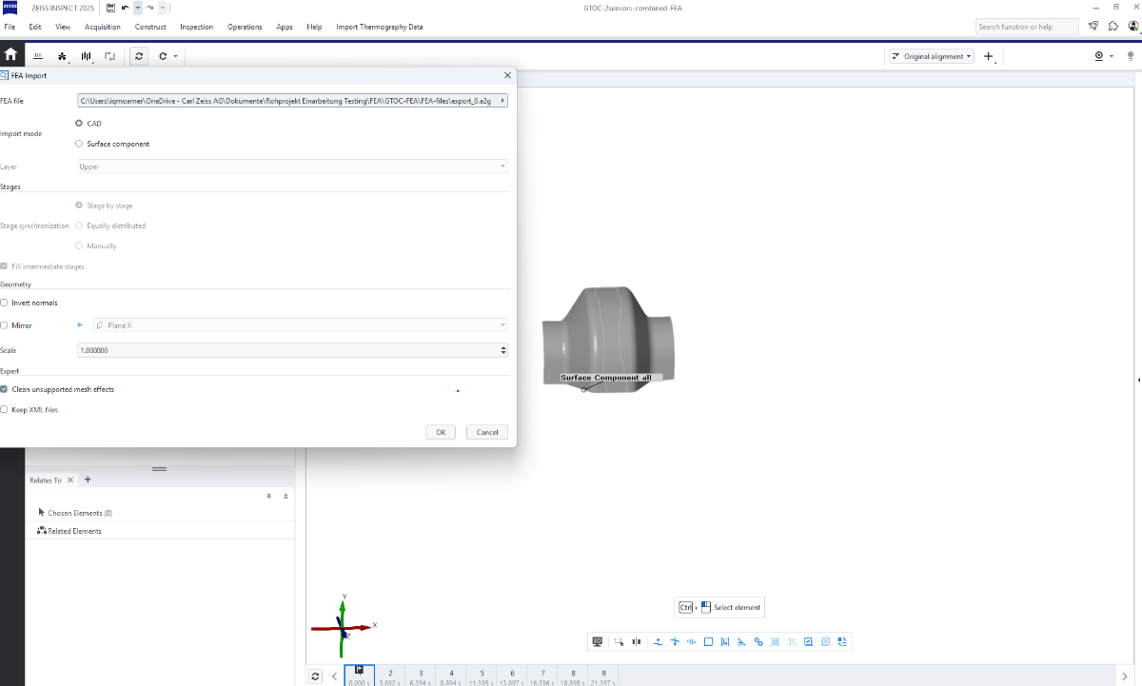Open the Inspection menu

pos(196,27)
